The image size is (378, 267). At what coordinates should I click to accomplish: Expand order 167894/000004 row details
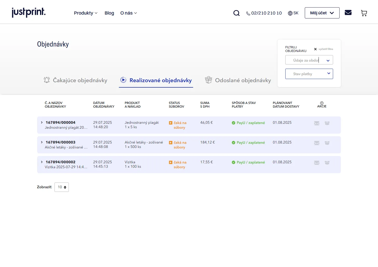(x=42, y=122)
